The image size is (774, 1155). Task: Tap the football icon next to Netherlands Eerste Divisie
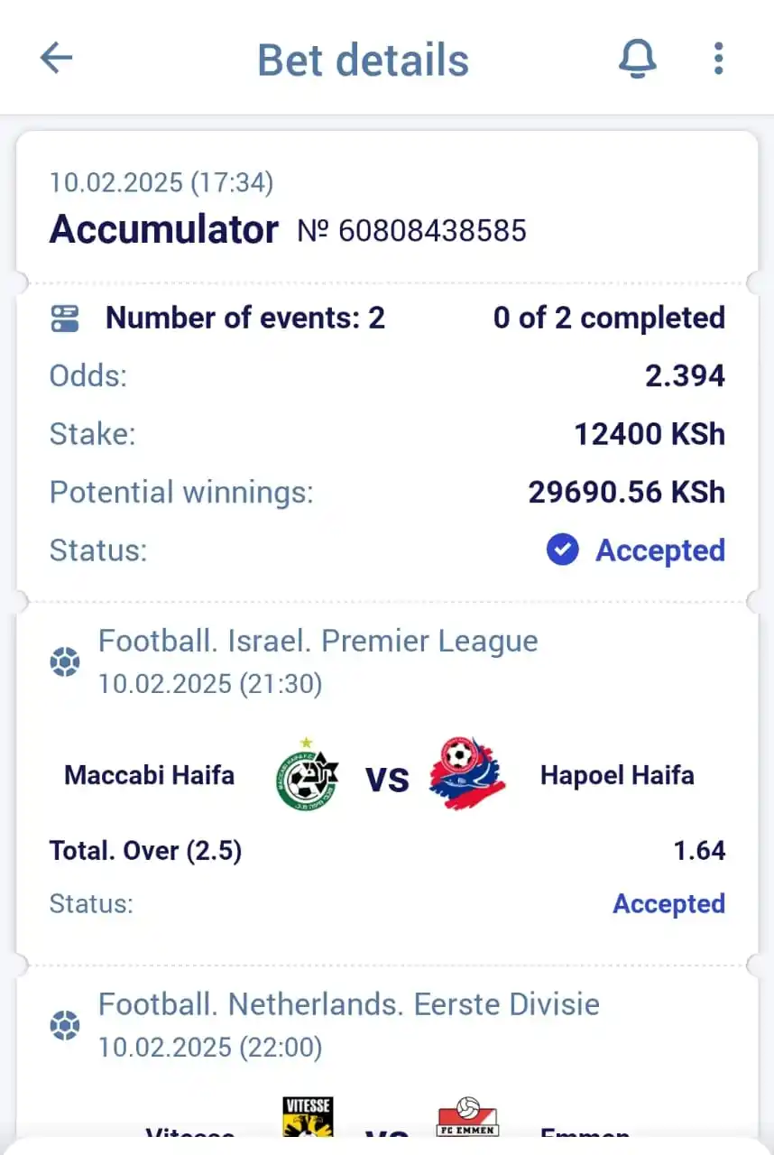[65, 1026]
